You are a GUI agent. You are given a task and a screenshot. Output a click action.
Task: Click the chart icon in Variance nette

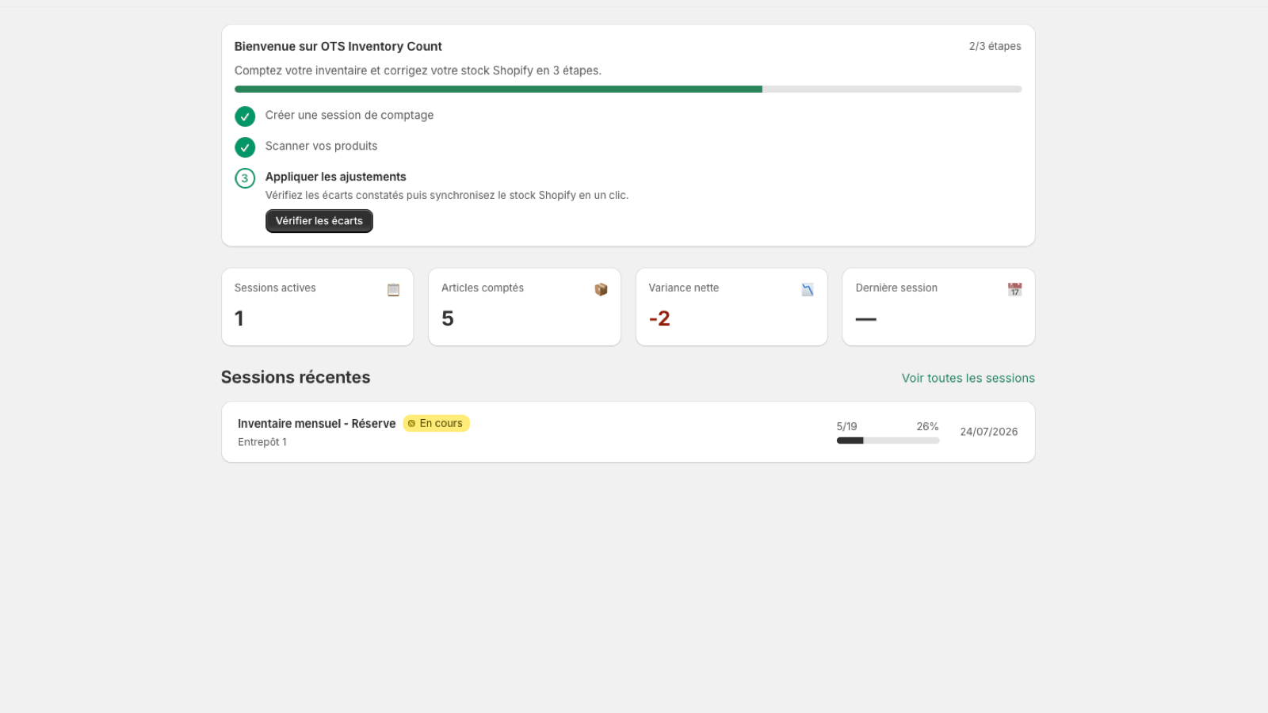click(808, 290)
